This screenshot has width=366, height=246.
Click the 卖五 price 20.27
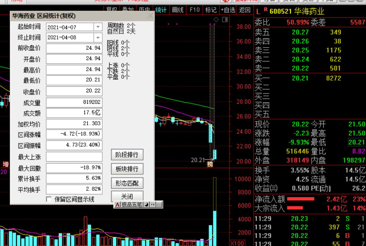point(300,32)
